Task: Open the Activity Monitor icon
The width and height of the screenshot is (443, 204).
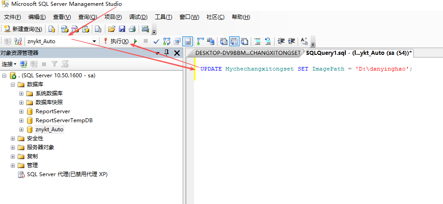Action: pyautogui.click(x=145, y=29)
